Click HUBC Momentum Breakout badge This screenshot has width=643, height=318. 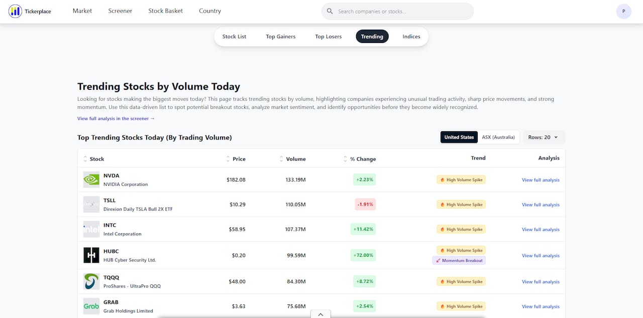[x=459, y=260]
